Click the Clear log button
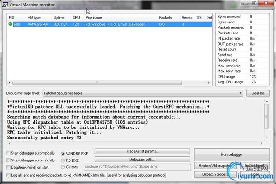This screenshot has height=184, width=276. 258,93
